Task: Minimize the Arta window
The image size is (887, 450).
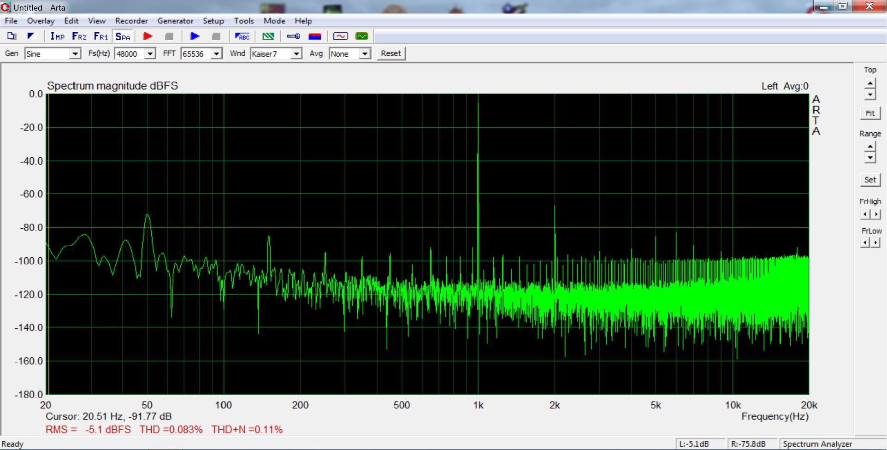Action: point(824,6)
